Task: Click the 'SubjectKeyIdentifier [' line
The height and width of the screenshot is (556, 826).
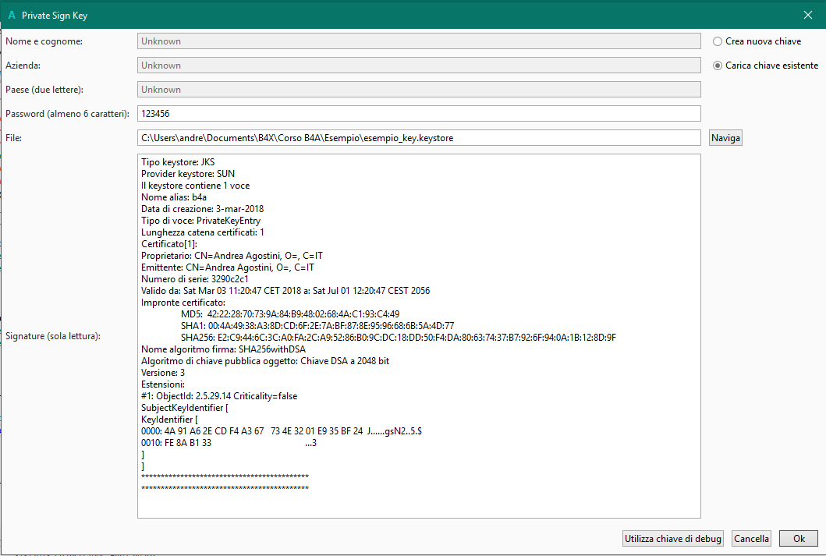Action: 184,408
